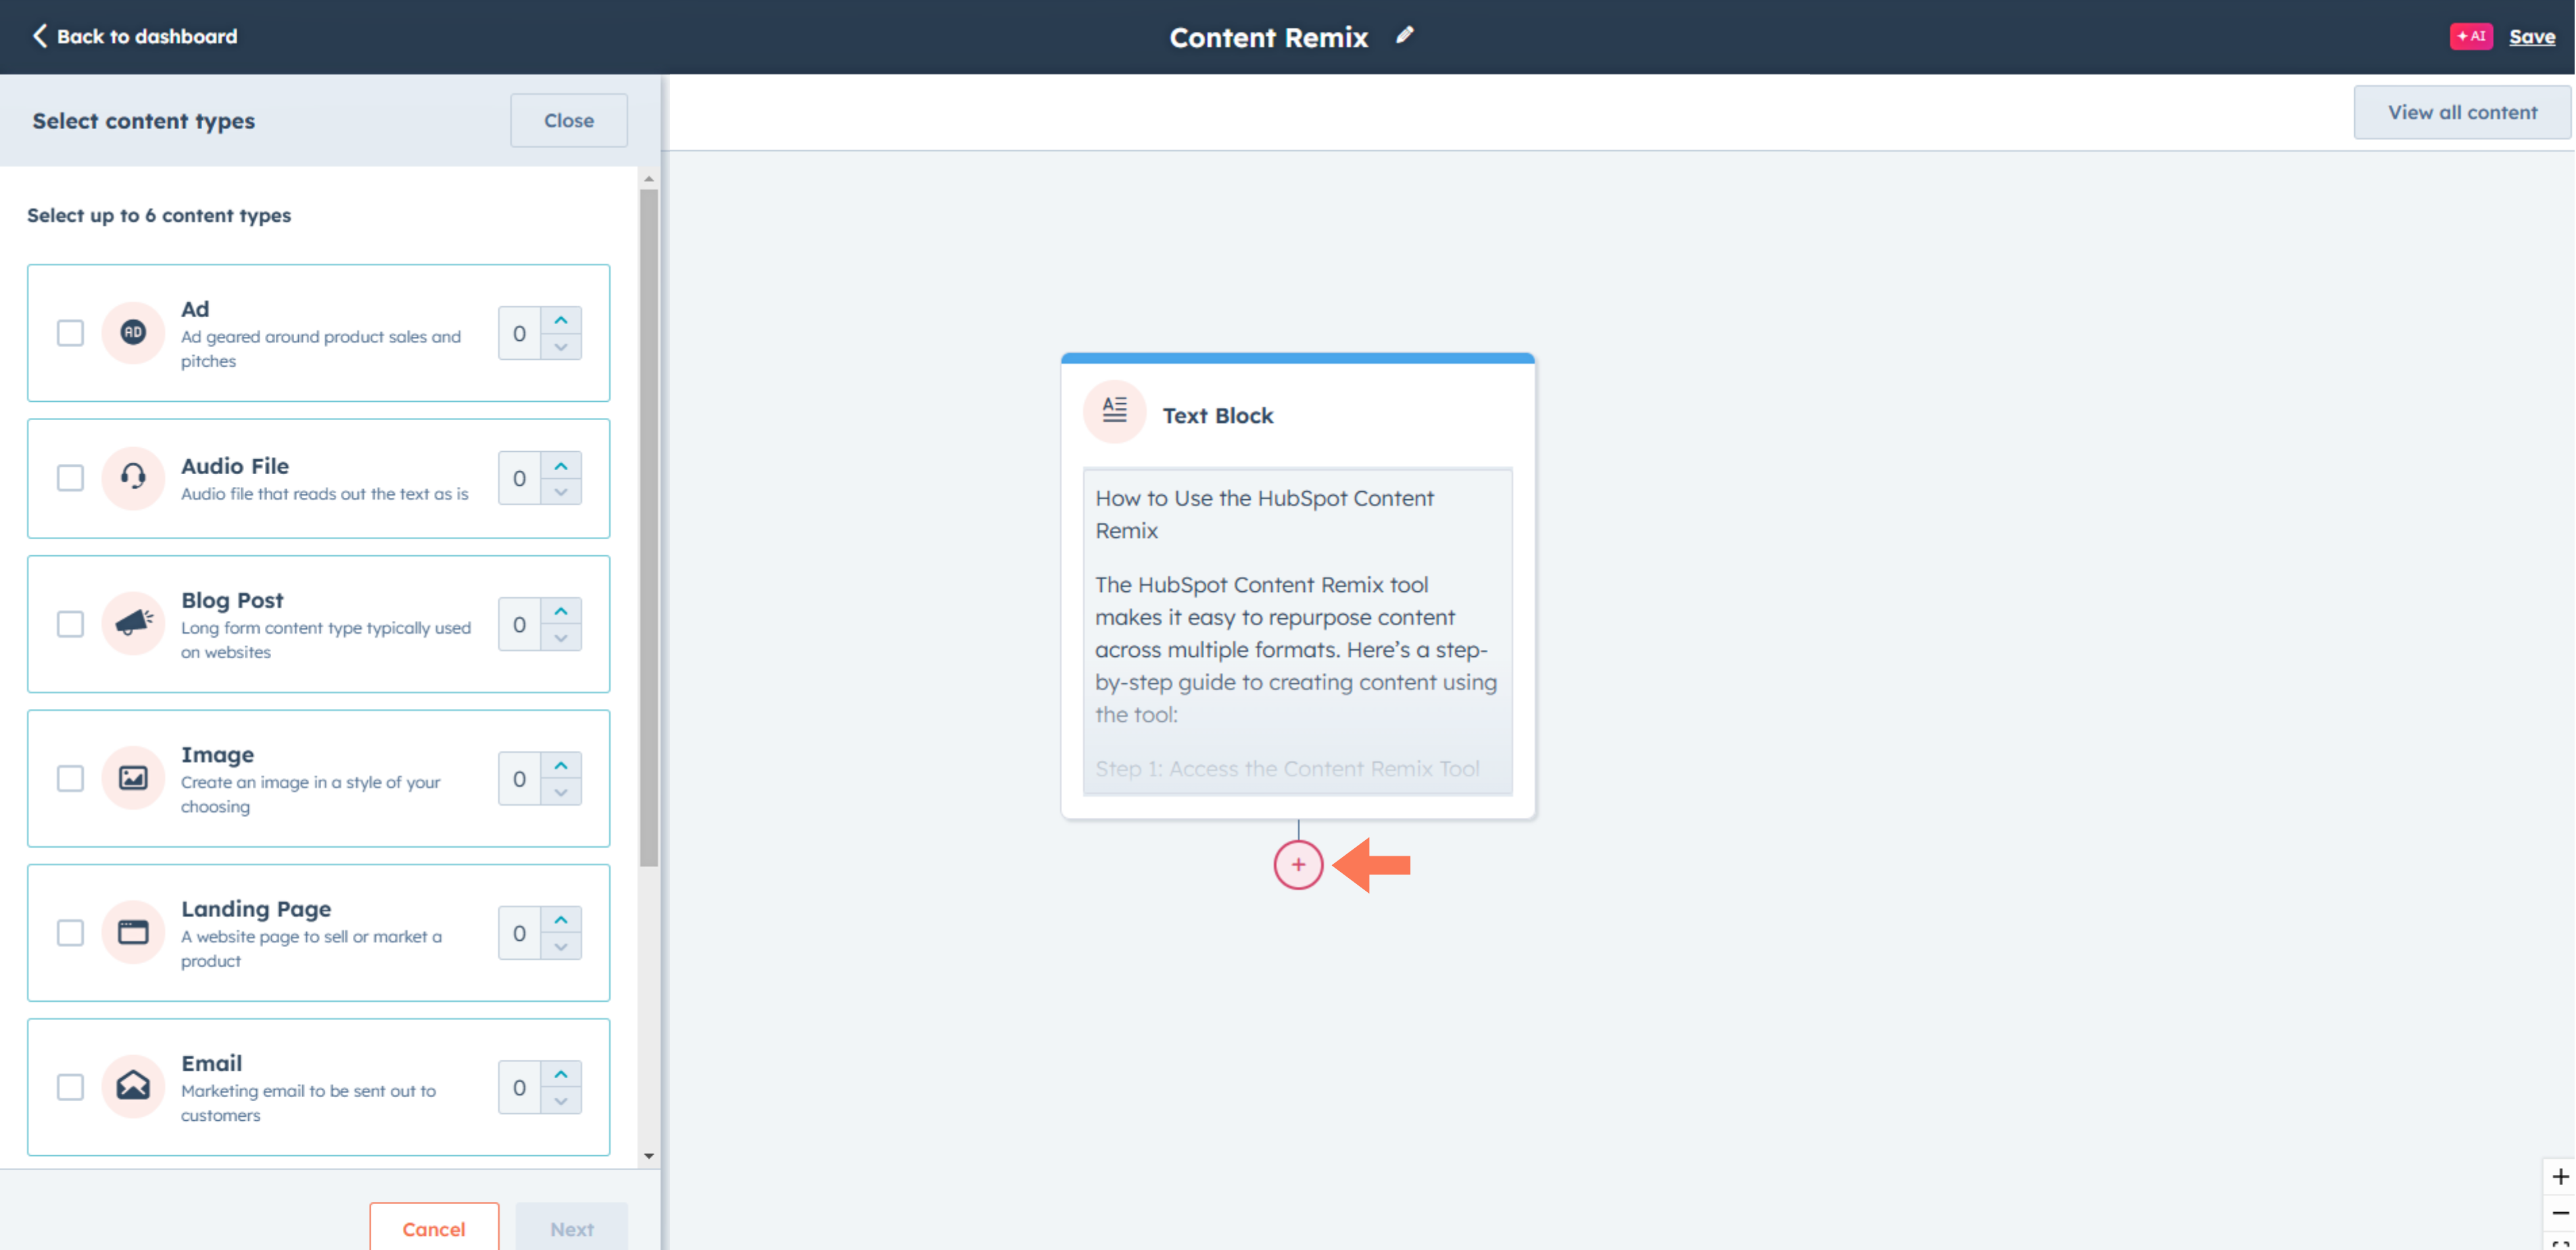The height and width of the screenshot is (1250, 2576).
Task: Click the Image content type icon
Action: [133, 778]
